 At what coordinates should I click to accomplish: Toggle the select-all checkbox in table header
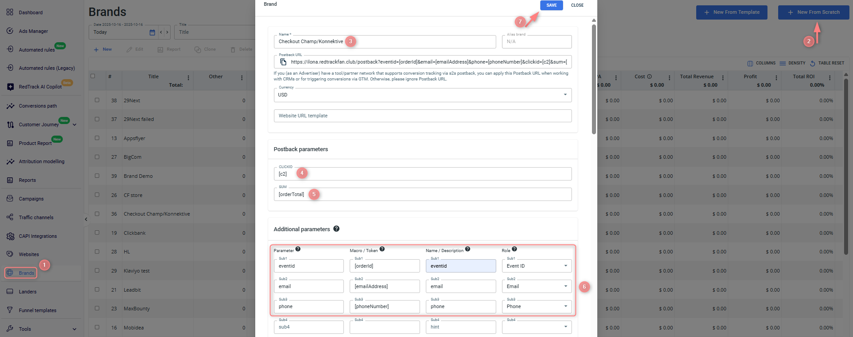[x=93, y=76]
